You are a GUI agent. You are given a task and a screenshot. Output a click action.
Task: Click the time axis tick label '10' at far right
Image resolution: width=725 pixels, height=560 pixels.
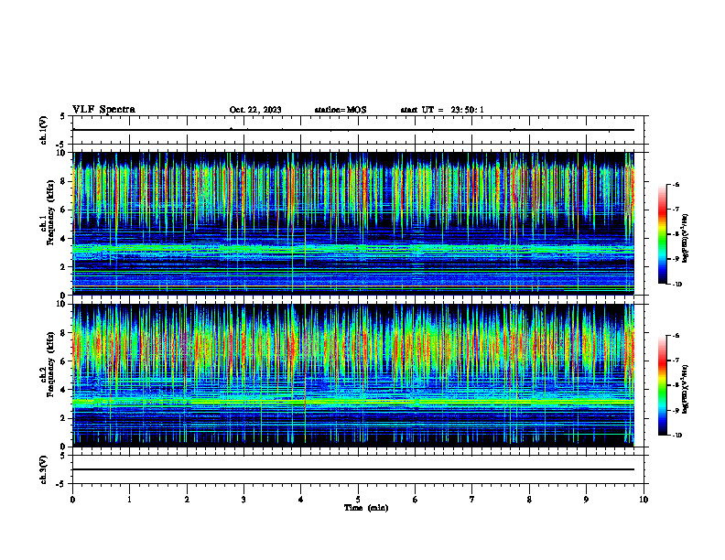(644, 500)
